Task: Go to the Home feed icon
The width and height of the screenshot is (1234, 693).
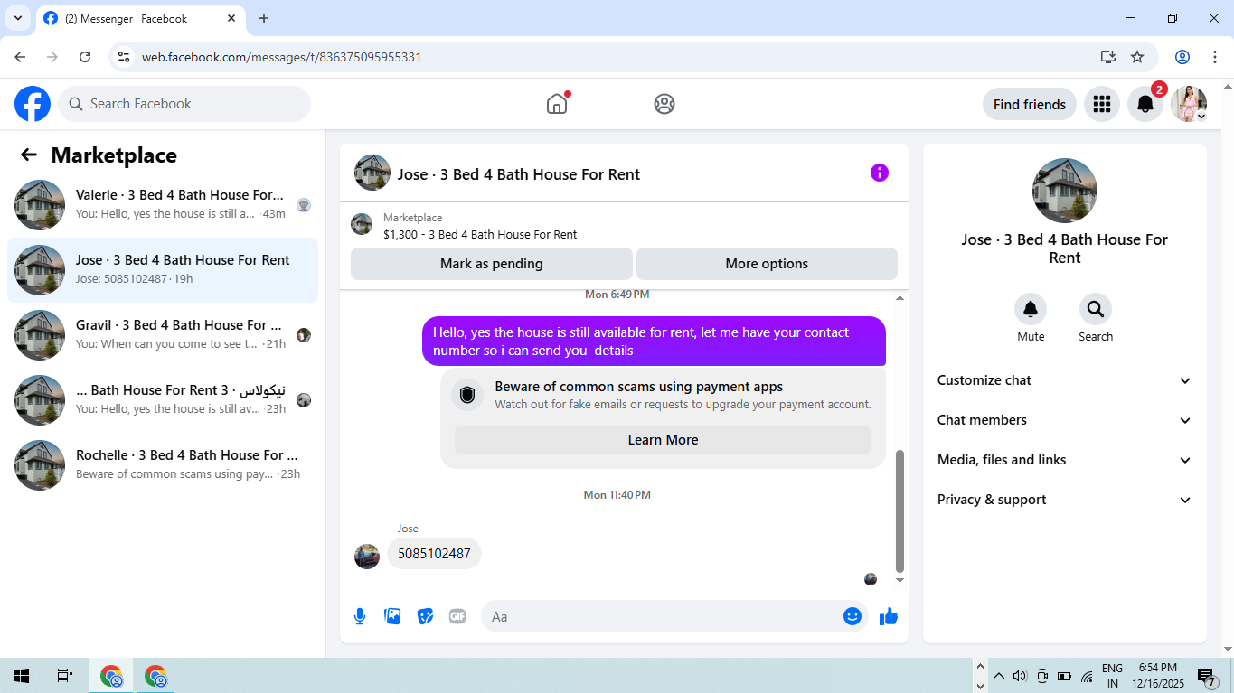Action: pos(557,104)
